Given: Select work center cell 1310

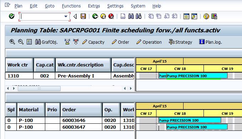Looking at the screenshot, I should point(19,76).
